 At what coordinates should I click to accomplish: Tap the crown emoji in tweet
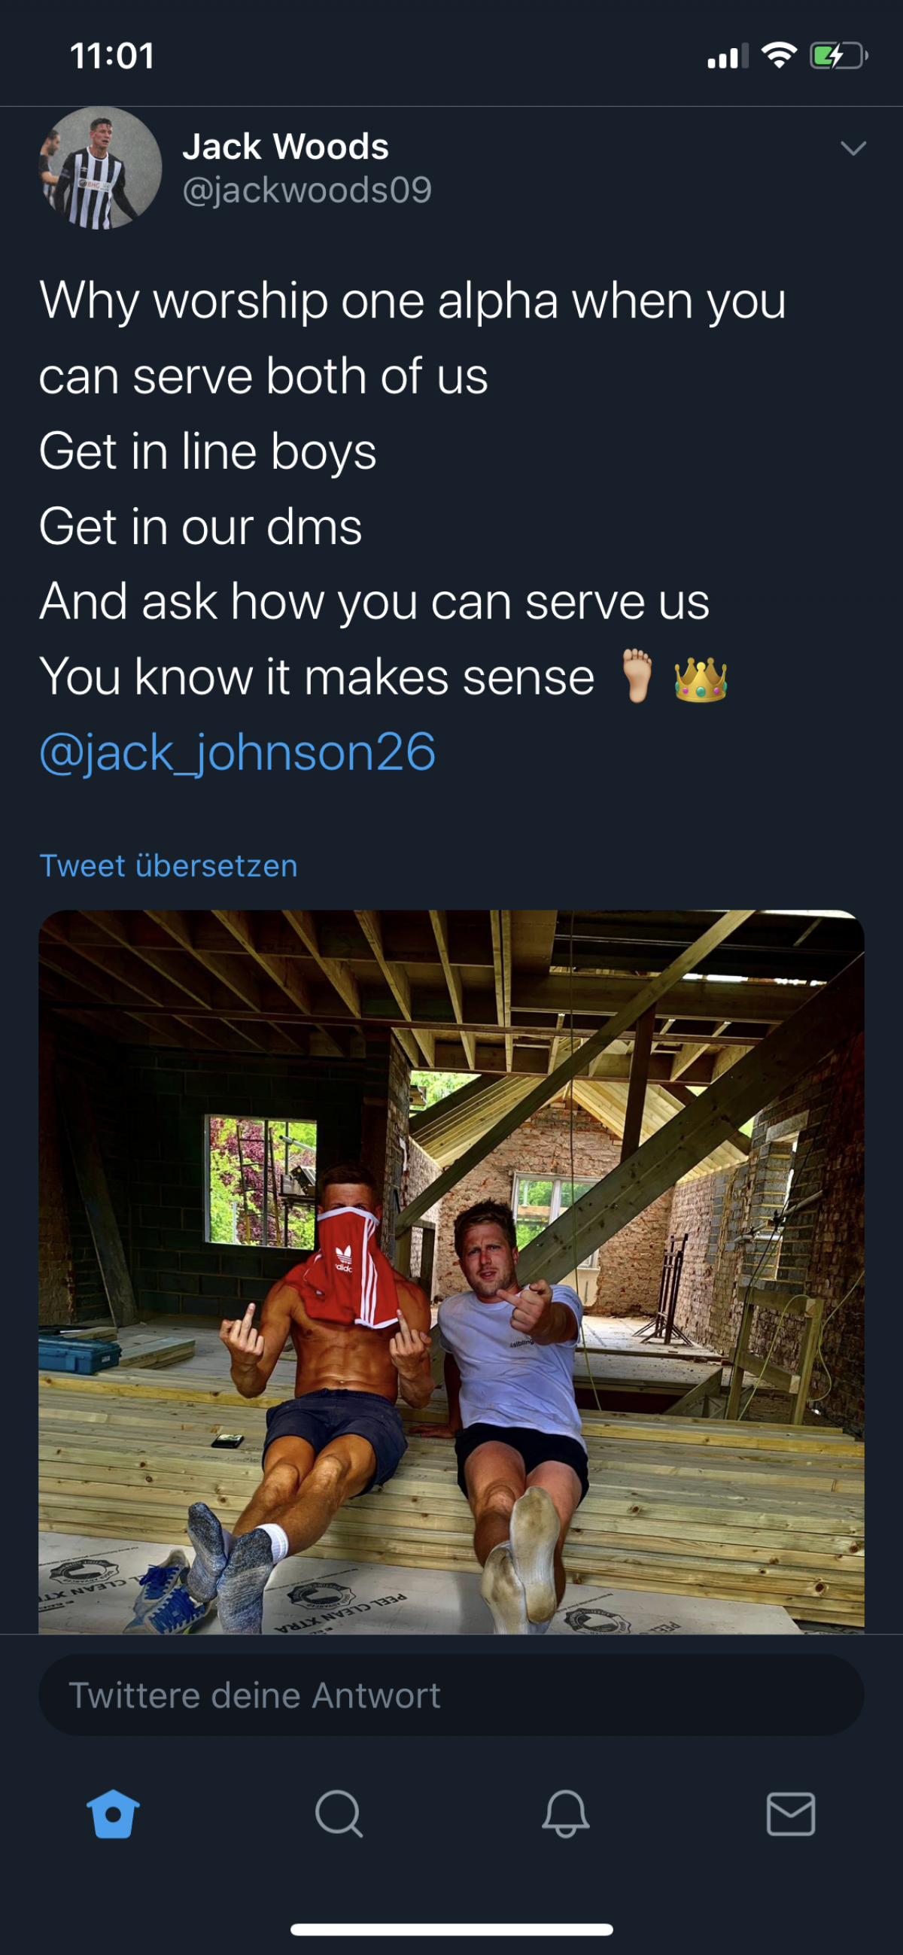[x=701, y=678]
